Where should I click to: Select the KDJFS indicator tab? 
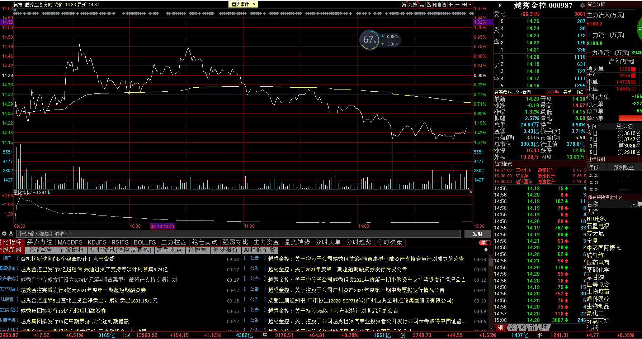tap(97, 242)
